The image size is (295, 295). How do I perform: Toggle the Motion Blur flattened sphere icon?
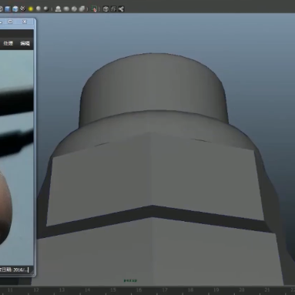pos(66,9)
